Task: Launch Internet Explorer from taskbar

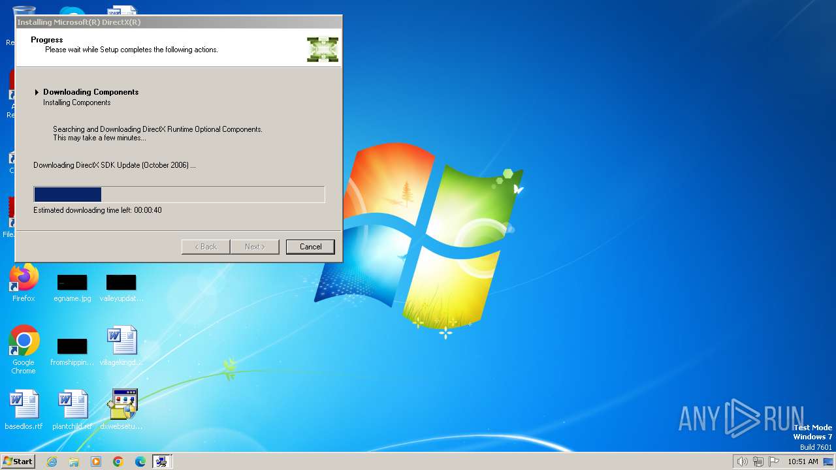Action: [52, 462]
